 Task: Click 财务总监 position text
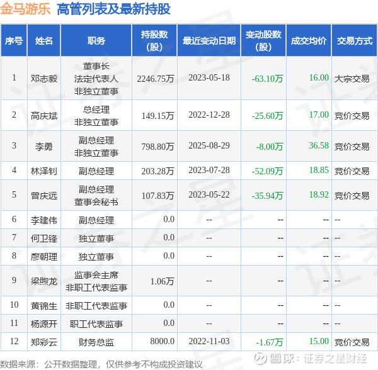96,342
